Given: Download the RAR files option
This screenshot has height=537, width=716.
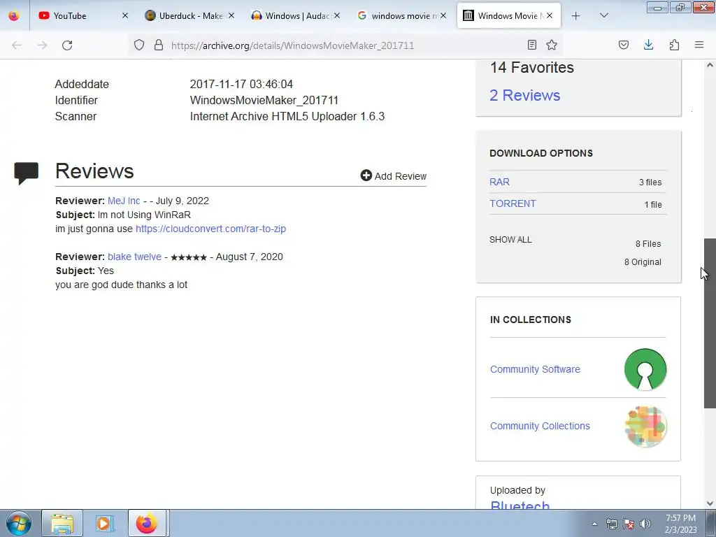Looking at the screenshot, I should pos(499,182).
